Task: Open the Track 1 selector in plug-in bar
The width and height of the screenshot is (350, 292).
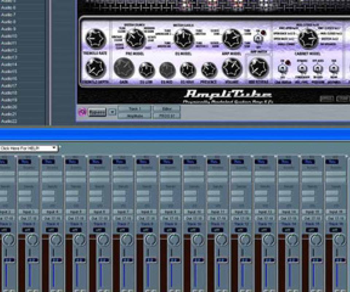Action: 135,109
